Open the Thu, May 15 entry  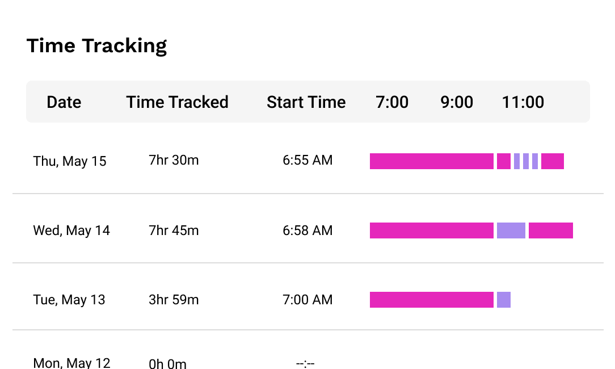point(70,161)
